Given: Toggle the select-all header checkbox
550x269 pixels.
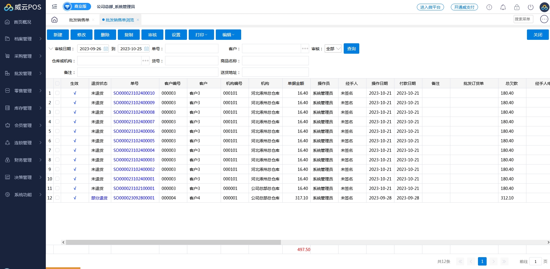Looking at the screenshot, I should (x=57, y=83).
